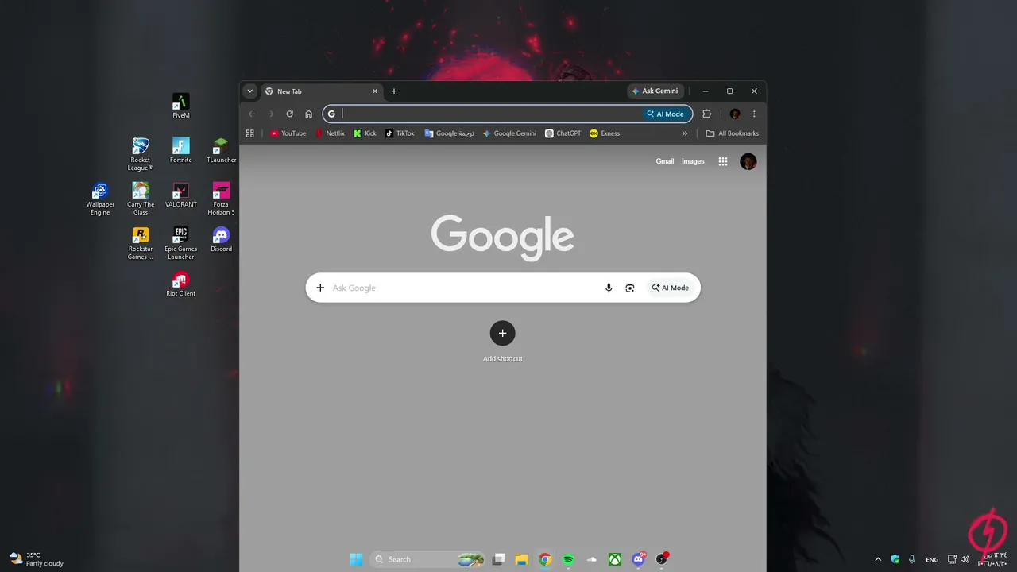The width and height of the screenshot is (1017, 572).
Task: Close the New Tab tab
Action: tap(375, 91)
